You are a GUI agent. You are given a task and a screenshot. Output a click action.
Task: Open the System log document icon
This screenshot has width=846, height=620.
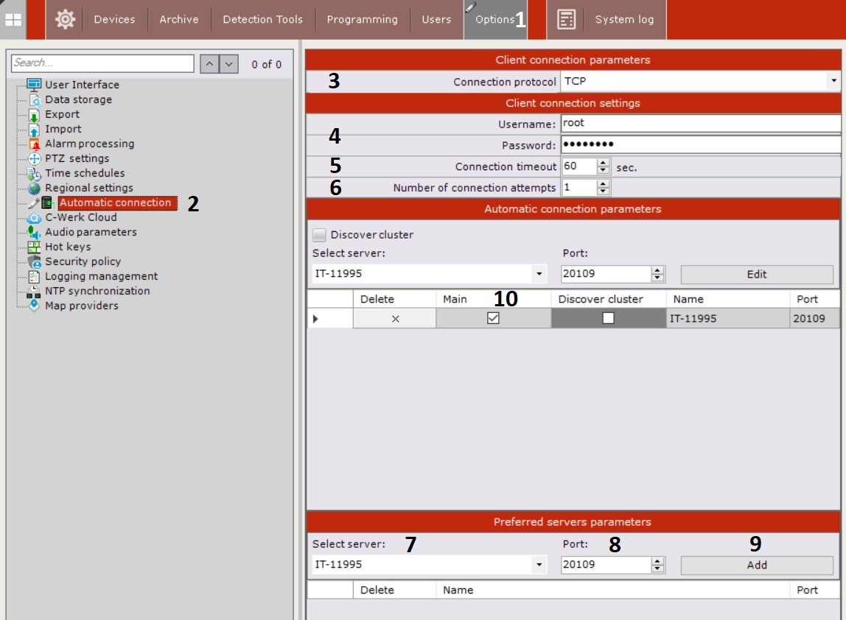(566, 20)
